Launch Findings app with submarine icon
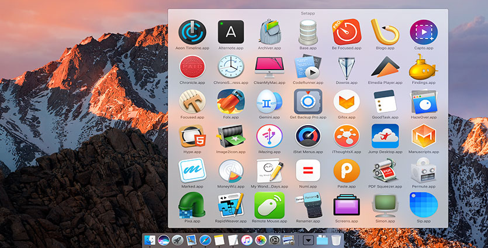488x248 pixels. (424, 66)
